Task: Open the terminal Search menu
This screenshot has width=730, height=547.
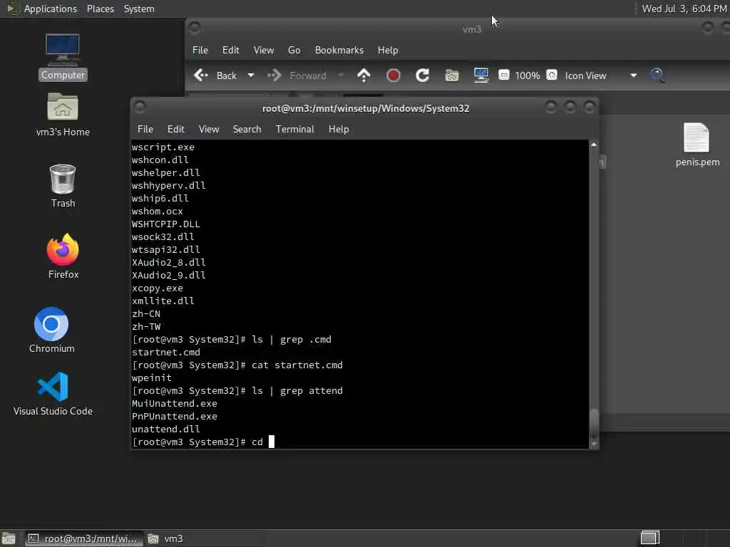Action: [247, 130]
